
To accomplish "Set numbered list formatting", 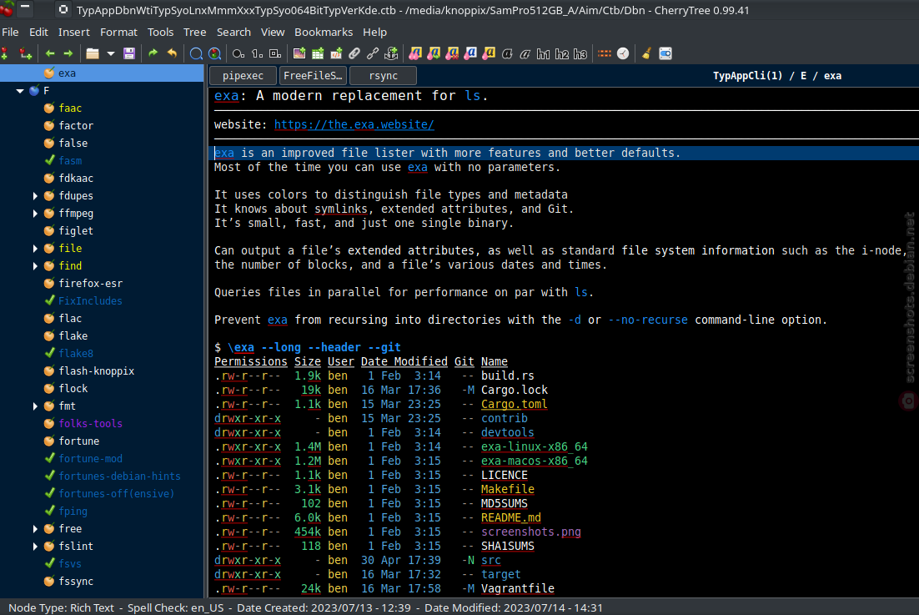I will click(257, 53).
